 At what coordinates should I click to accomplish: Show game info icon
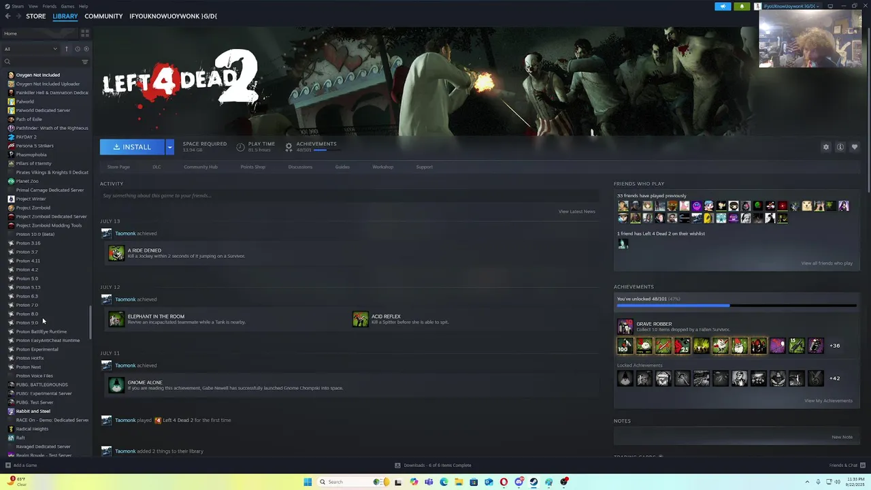click(840, 147)
